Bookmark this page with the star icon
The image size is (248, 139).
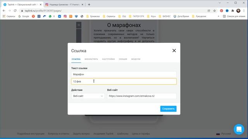point(214,11)
